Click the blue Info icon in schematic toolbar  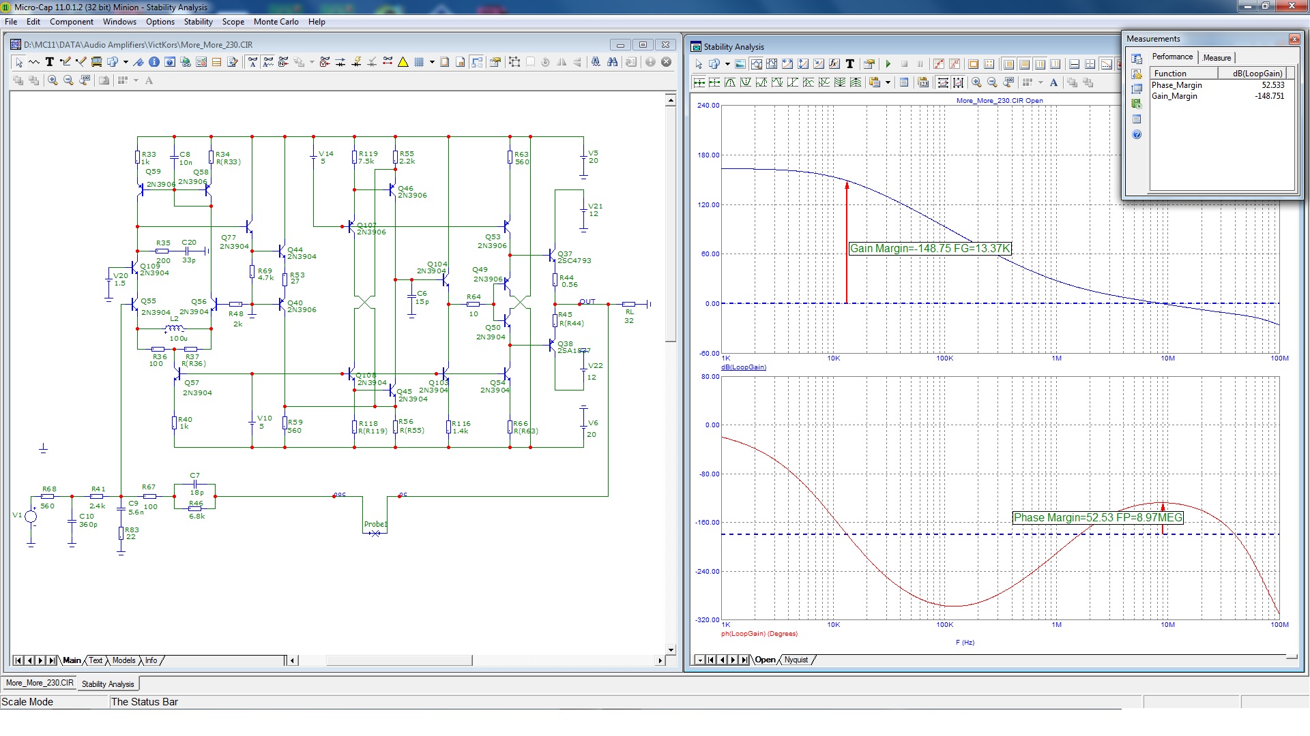point(154,62)
